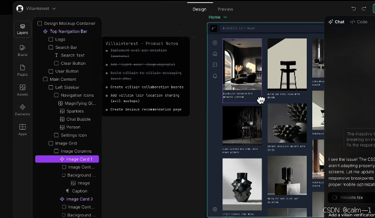Viewport: 375px width, 218px height.
Task: Select the Top Navigation Bar component icon
Action: (45, 31)
